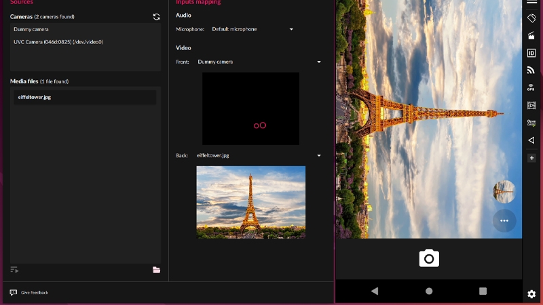Open the rotate device tool
Viewport: 543px width, 305px height.
coord(531,18)
